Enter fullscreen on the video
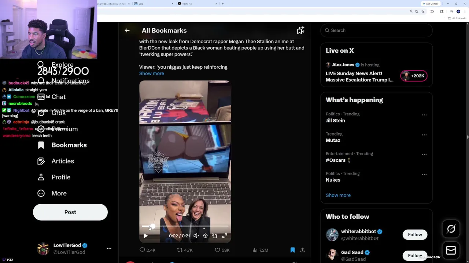 click(225, 236)
